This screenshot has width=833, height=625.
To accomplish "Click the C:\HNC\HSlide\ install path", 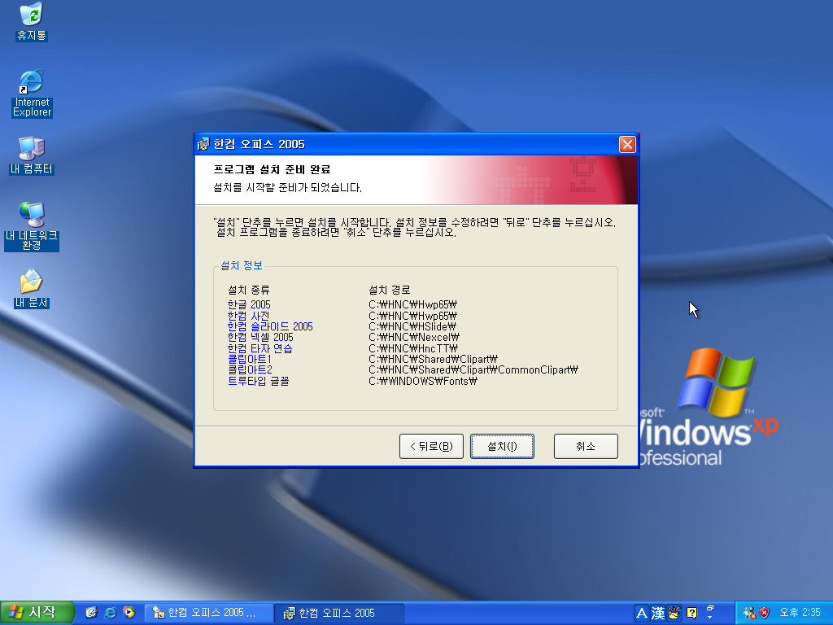I will pyautogui.click(x=412, y=326).
